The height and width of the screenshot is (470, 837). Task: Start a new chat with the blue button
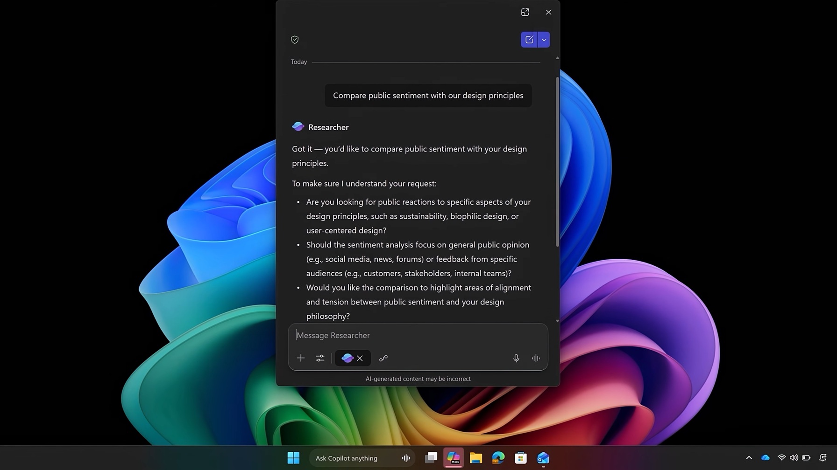[x=529, y=40]
